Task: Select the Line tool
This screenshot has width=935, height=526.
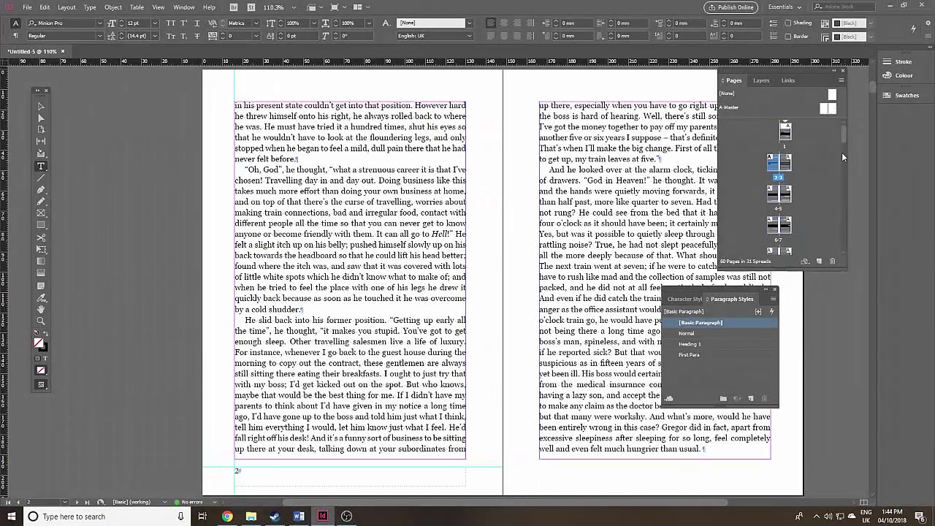Action: coord(41,178)
